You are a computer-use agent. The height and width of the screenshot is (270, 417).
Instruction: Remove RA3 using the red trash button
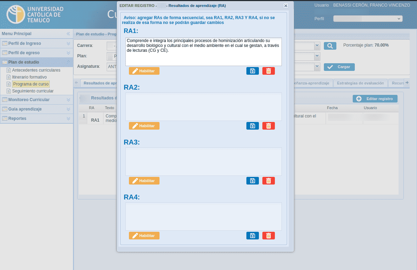click(268, 181)
